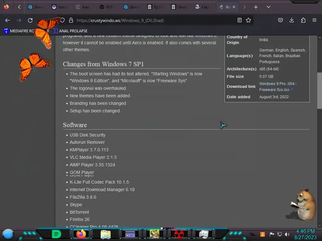
Task: Toggle reader view for this page
Action: coord(239,20)
